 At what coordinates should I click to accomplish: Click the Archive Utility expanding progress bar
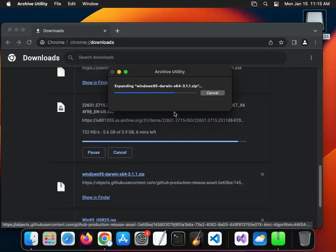[x=156, y=93]
